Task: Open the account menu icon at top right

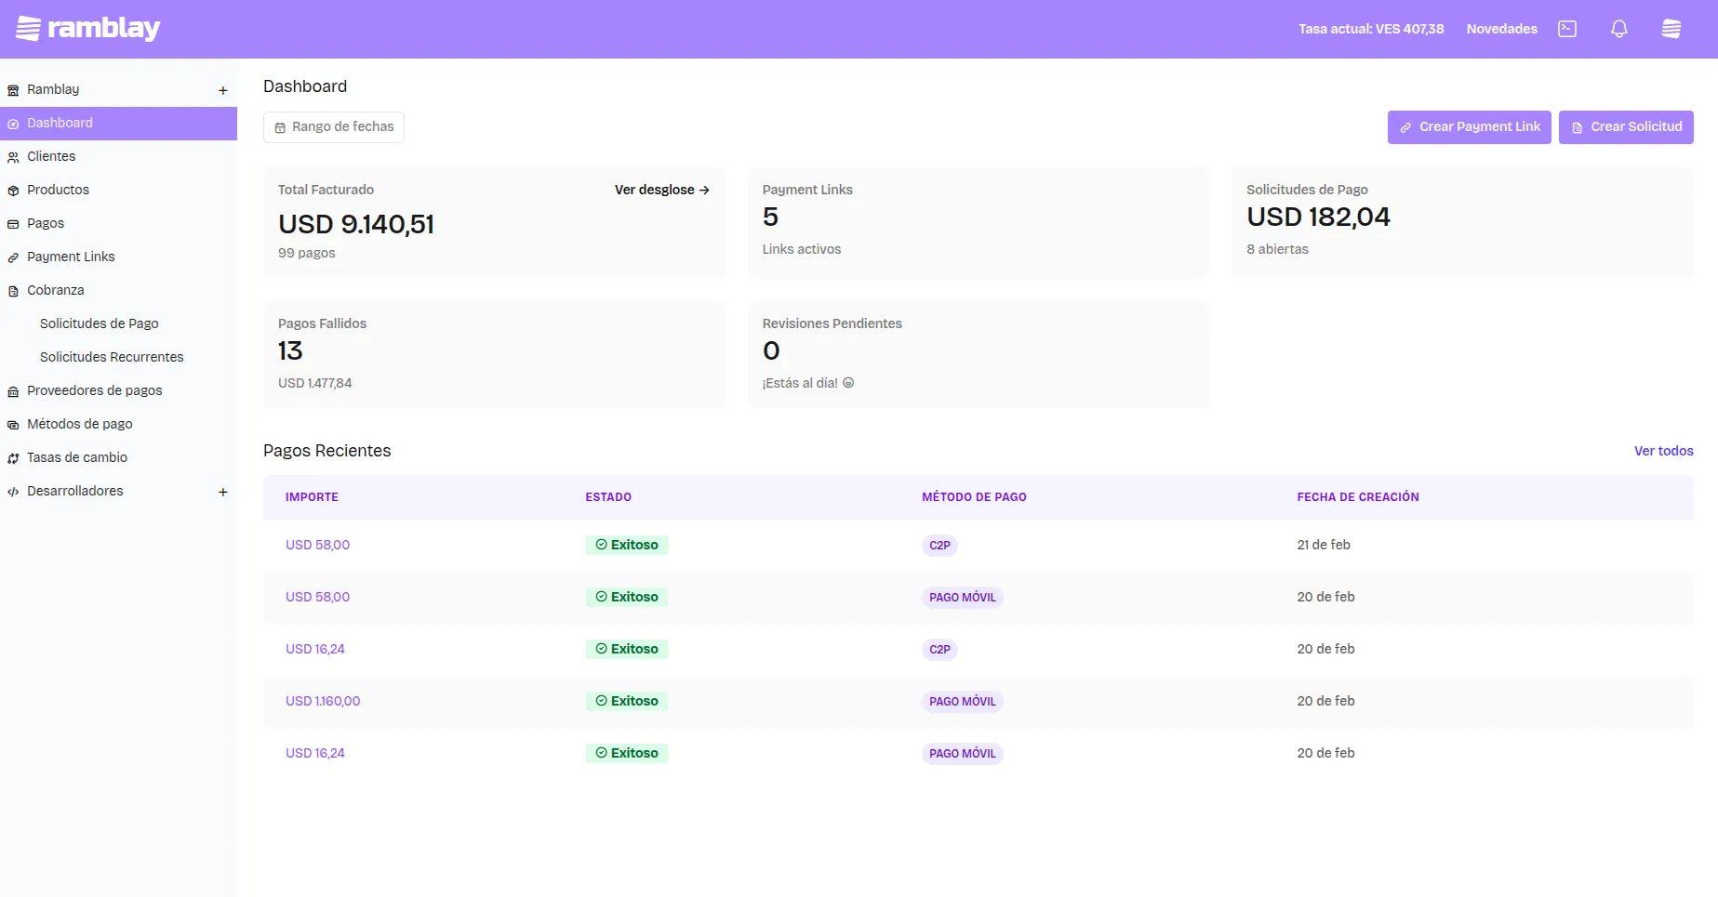Action: pyautogui.click(x=1671, y=28)
